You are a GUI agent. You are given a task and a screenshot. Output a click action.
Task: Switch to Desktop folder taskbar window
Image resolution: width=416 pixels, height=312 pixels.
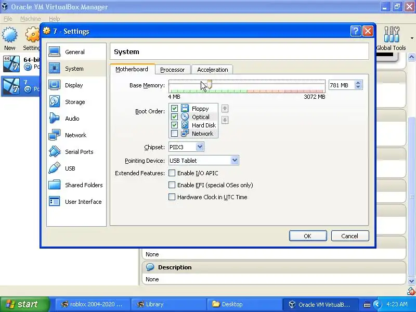coord(245,304)
